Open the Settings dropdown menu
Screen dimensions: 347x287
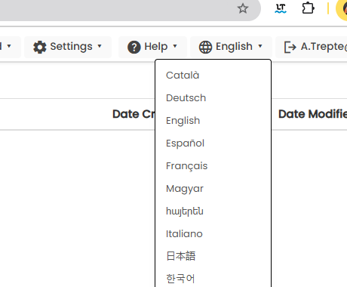pyautogui.click(x=68, y=47)
